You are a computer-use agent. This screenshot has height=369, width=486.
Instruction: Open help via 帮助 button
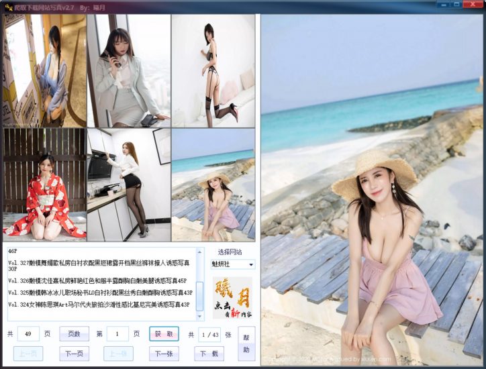246,344
